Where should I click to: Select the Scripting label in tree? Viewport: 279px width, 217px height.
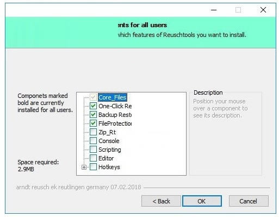coord(110,150)
